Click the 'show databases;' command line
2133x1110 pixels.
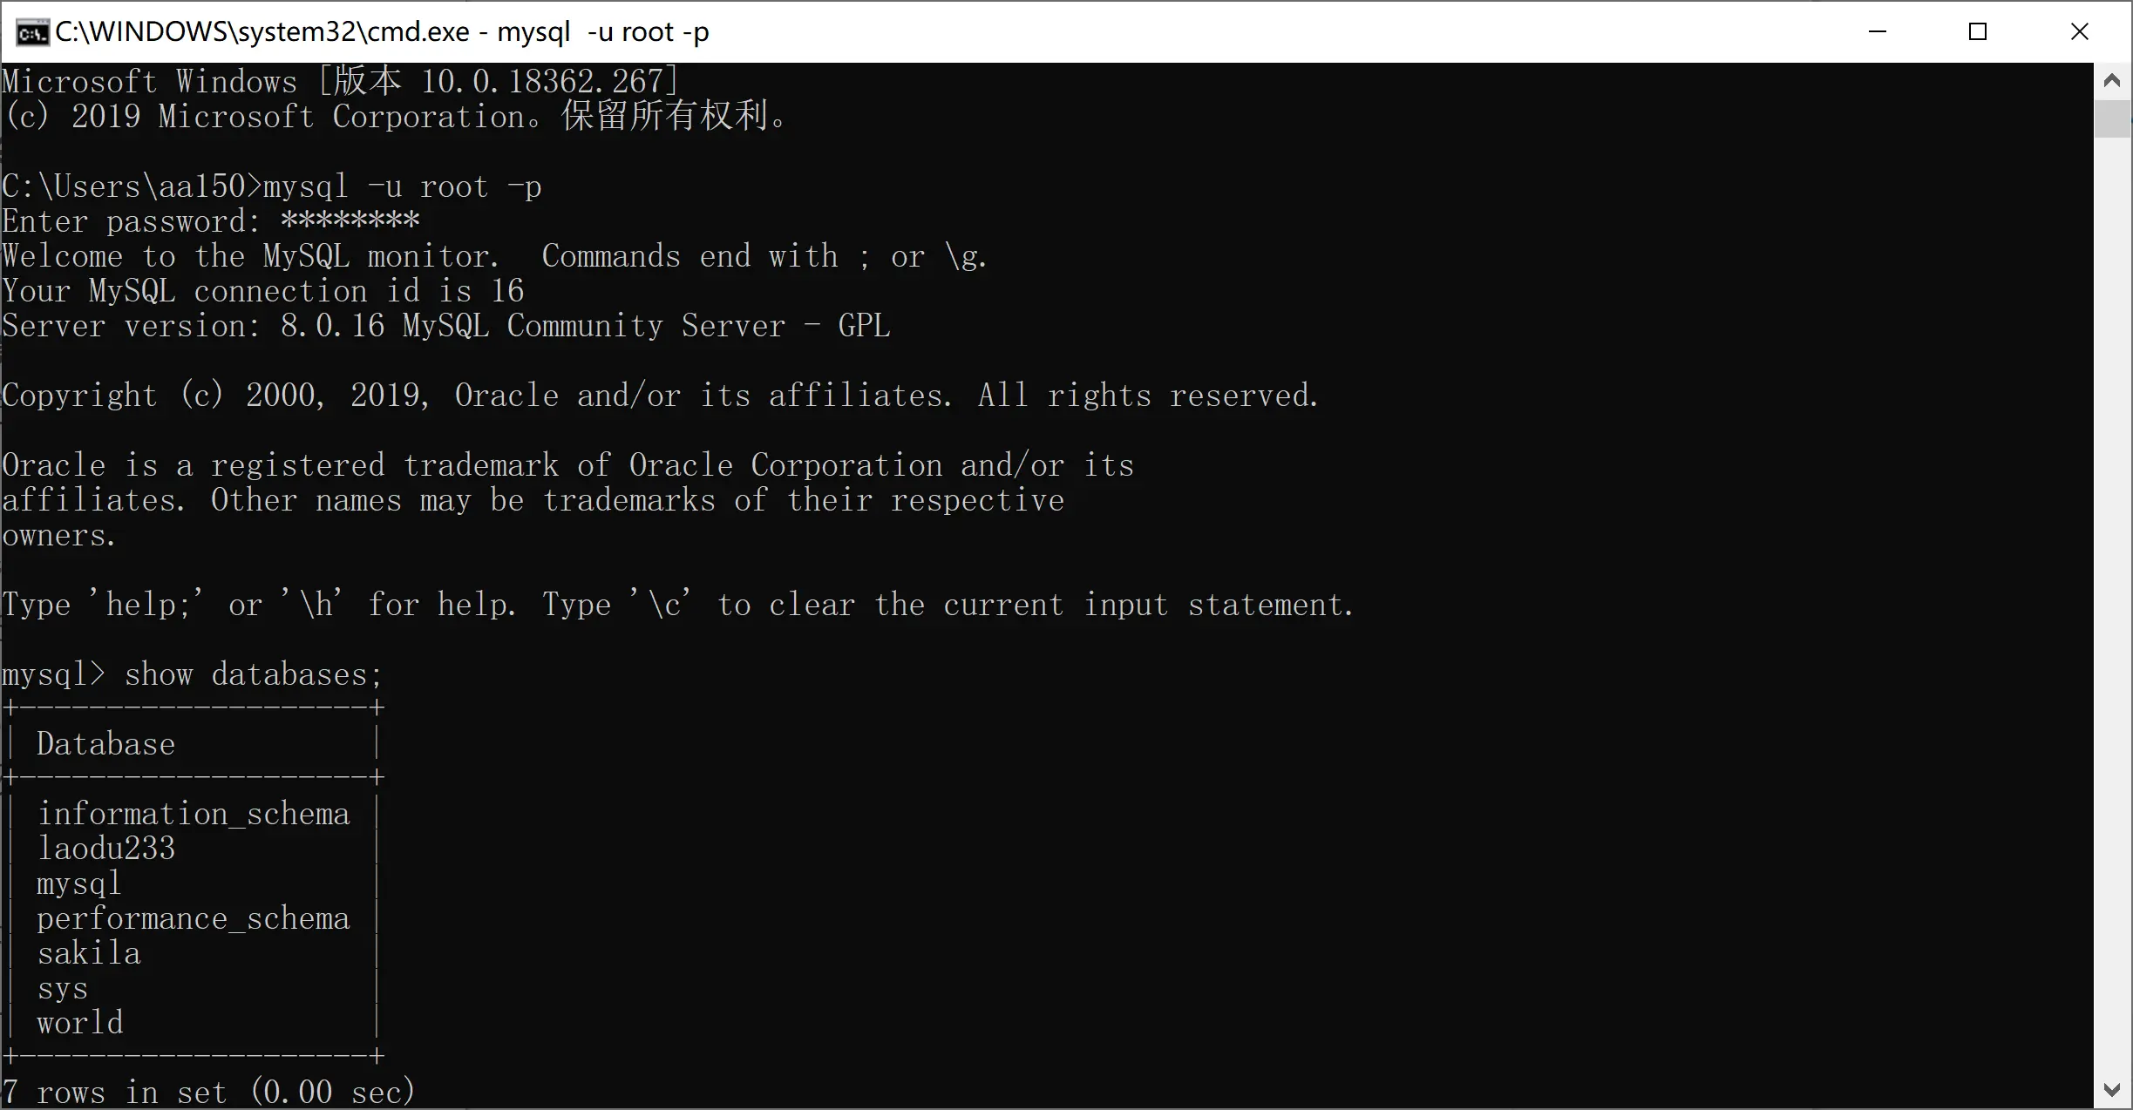192,674
